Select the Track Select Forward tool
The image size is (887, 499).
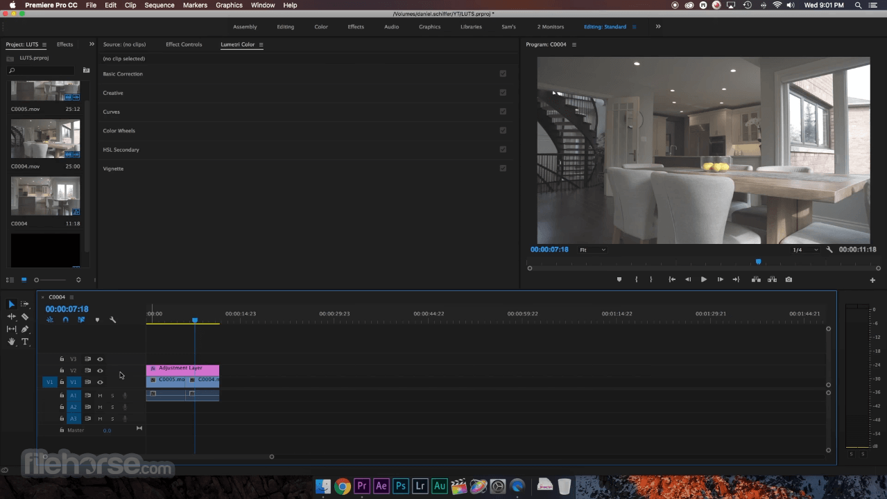click(x=25, y=304)
